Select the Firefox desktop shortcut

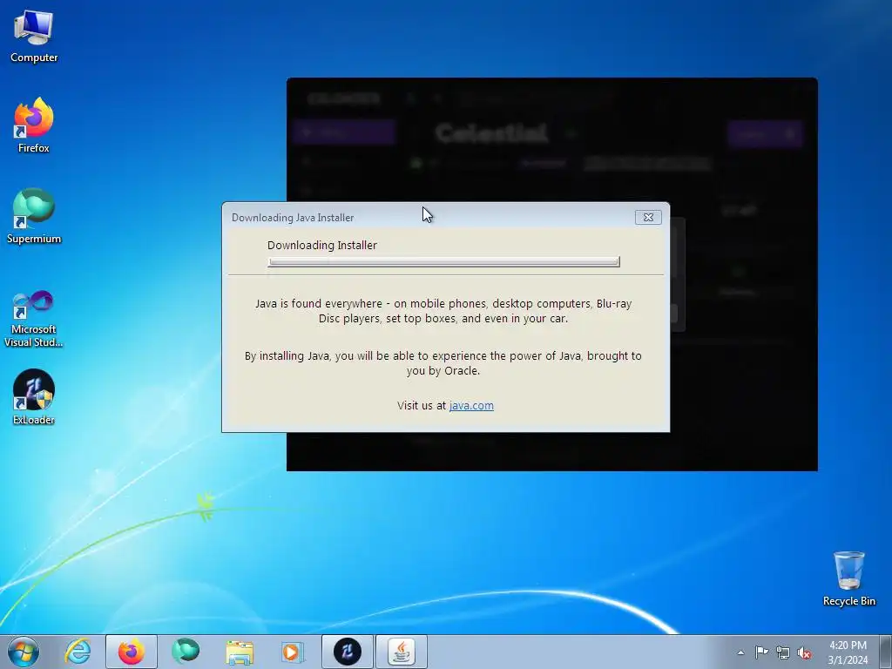tap(34, 125)
